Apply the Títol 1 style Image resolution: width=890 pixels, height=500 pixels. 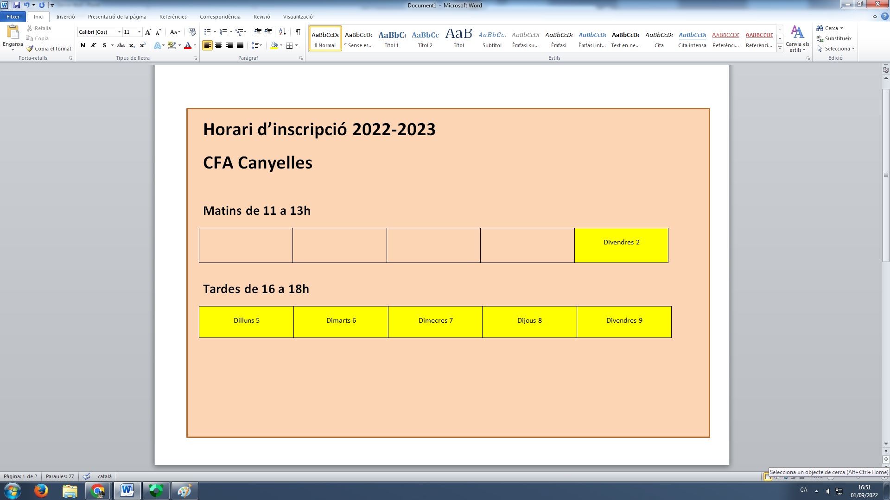[392, 38]
